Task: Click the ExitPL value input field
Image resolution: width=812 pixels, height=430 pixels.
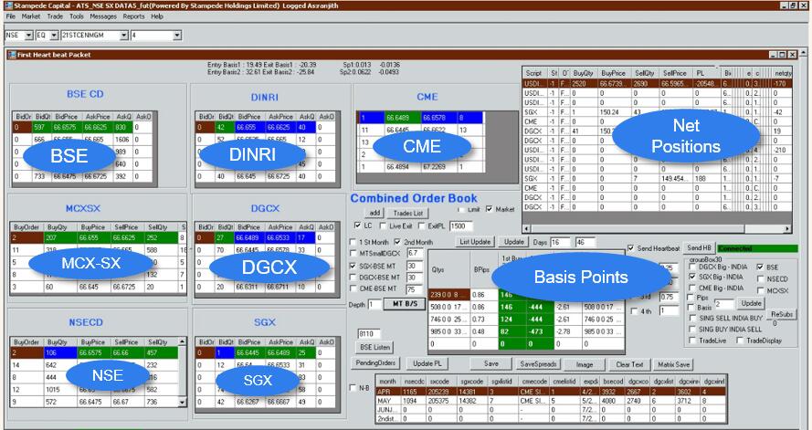Action: click(463, 225)
